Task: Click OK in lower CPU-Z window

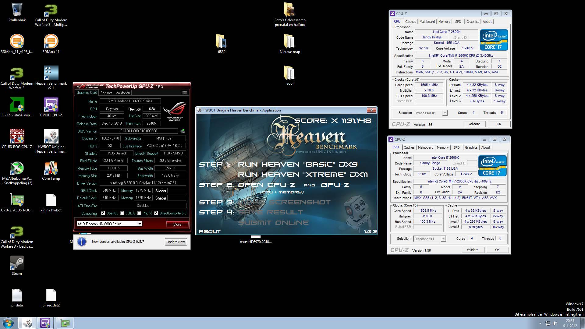Action: pyautogui.click(x=497, y=250)
